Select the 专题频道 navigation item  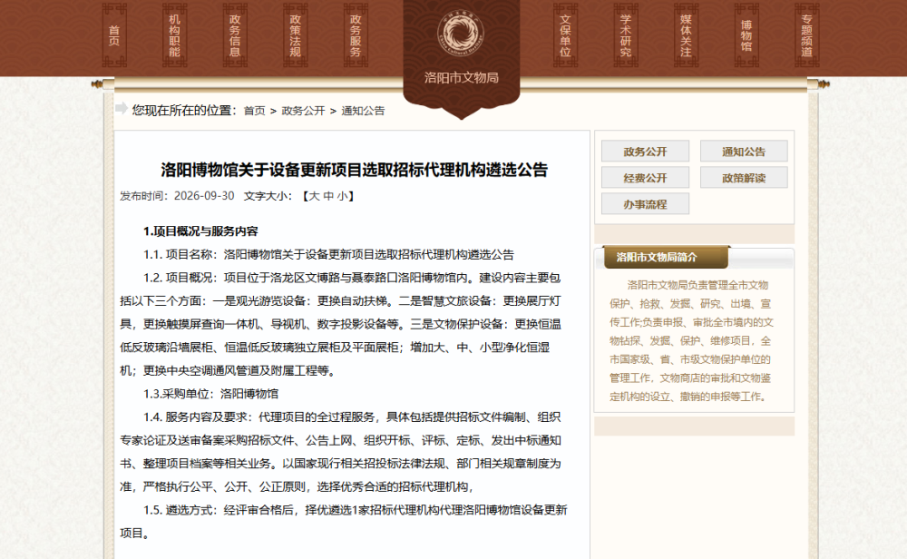(807, 35)
